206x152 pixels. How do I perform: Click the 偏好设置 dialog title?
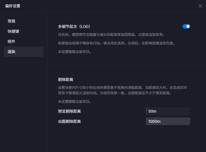point(12,6)
